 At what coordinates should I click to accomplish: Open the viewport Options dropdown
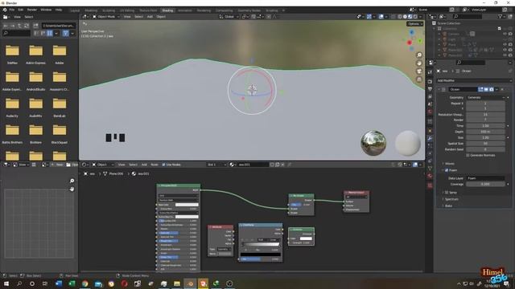pos(414,24)
